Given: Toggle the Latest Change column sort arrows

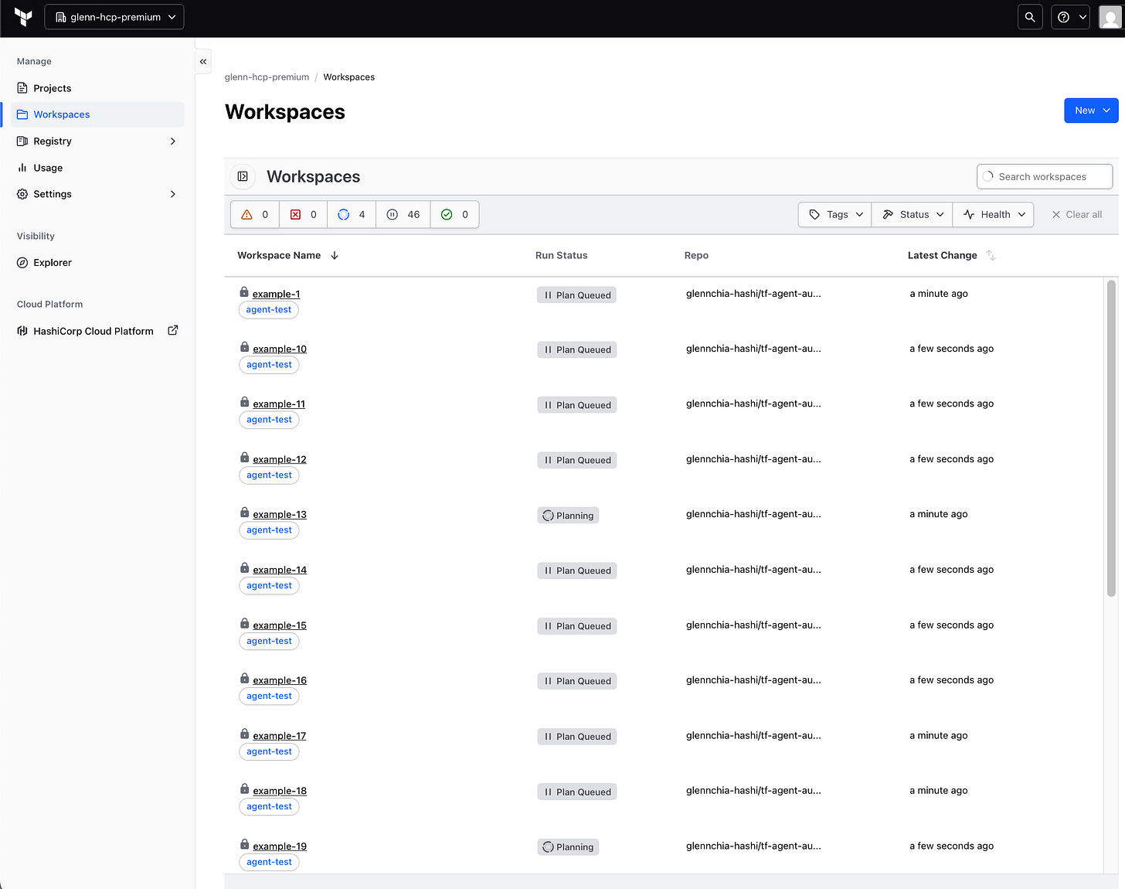Looking at the screenshot, I should point(991,255).
